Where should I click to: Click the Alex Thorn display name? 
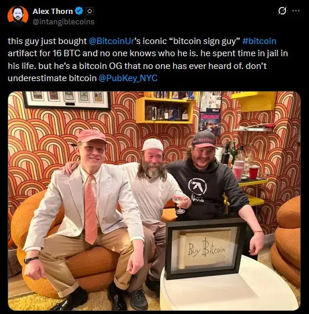click(53, 11)
